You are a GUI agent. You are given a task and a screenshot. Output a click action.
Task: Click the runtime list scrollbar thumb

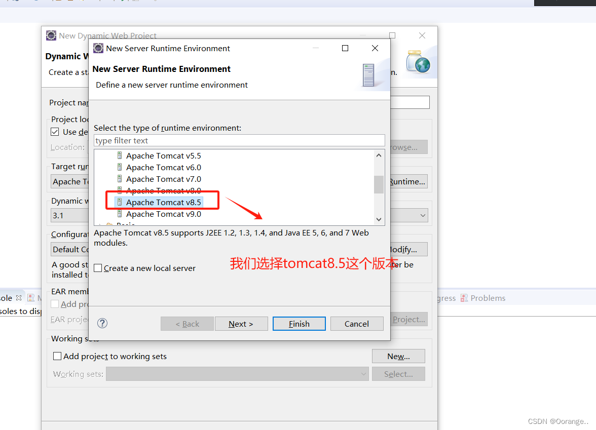click(x=379, y=184)
